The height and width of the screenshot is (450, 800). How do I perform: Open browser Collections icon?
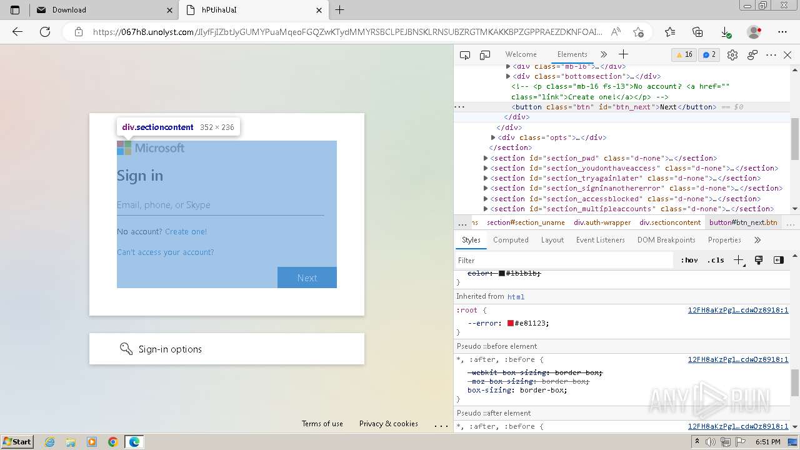point(698,32)
